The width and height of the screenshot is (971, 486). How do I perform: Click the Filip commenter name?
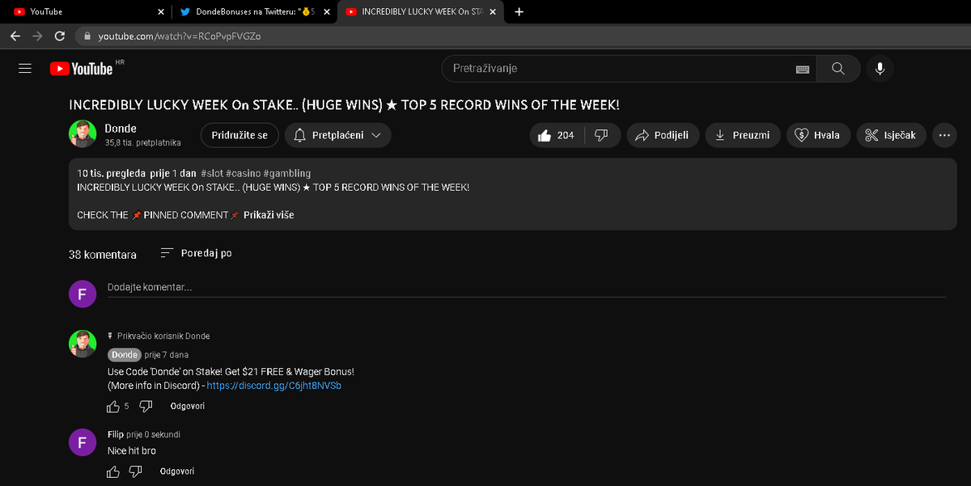(x=116, y=434)
